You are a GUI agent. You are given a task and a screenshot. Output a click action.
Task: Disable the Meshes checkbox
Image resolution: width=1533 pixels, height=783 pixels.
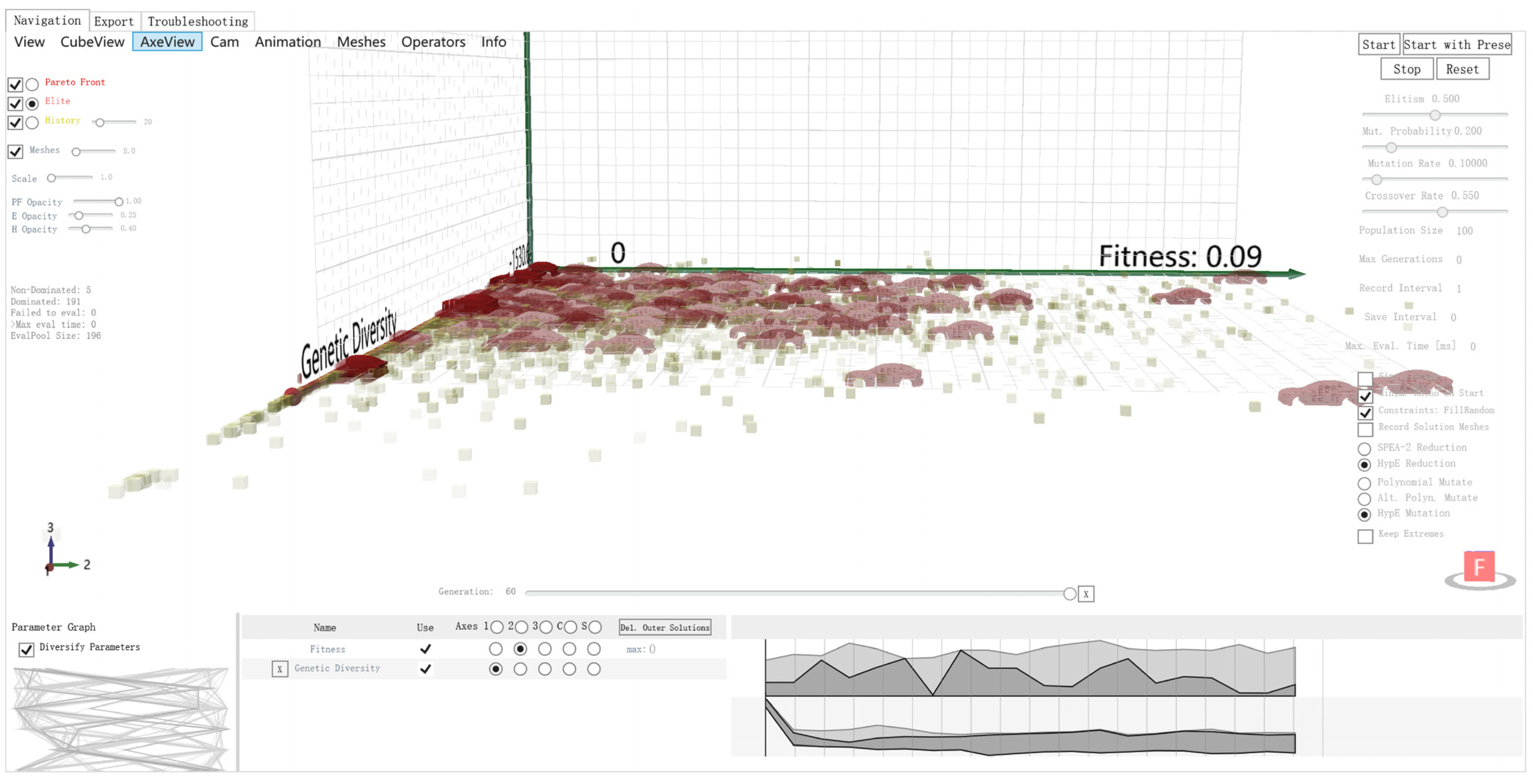[x=15, y=151]
